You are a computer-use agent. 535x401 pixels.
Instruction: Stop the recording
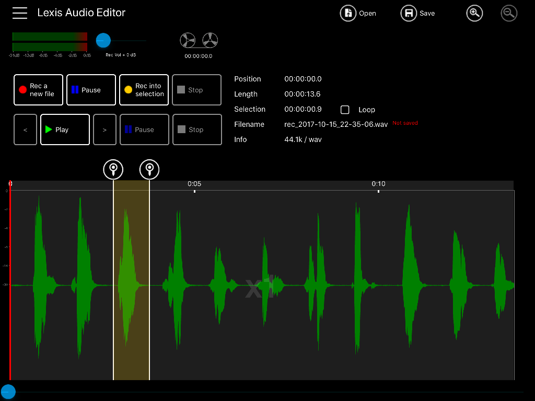(197, 90)
